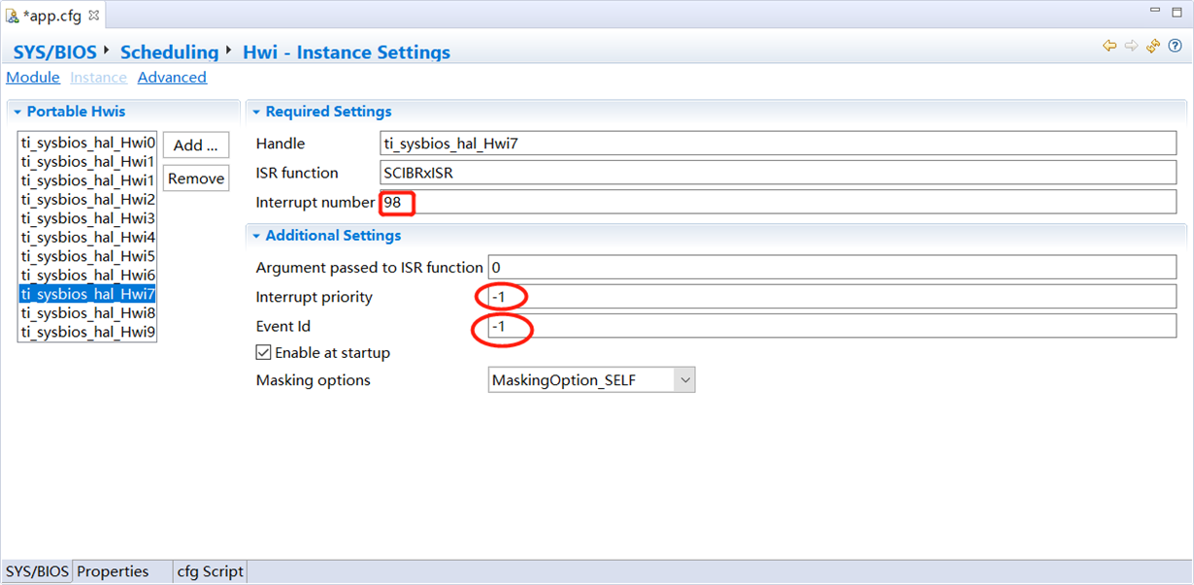
Task: Collapse the Required Settings section
Action: click(255, 112)
